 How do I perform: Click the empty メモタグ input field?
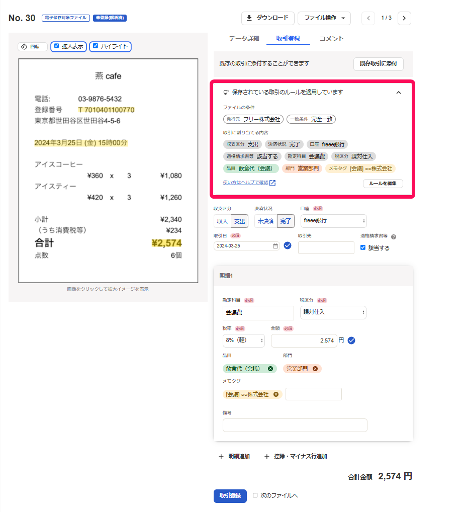tap(314, 394)
